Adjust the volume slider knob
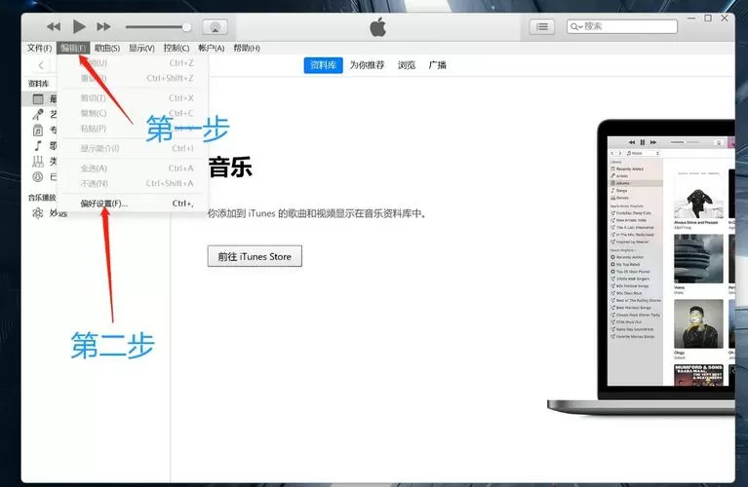 pos(186,27)
